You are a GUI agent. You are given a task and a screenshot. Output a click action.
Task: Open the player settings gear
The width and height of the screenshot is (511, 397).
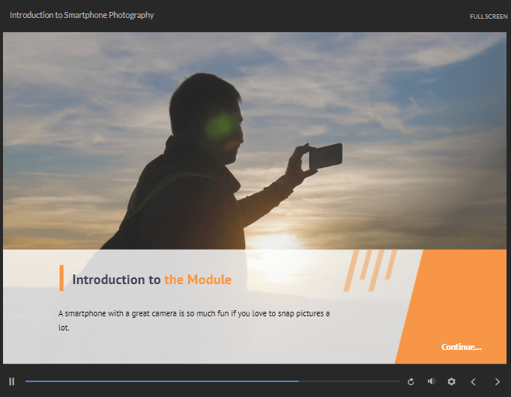(451, 381)
